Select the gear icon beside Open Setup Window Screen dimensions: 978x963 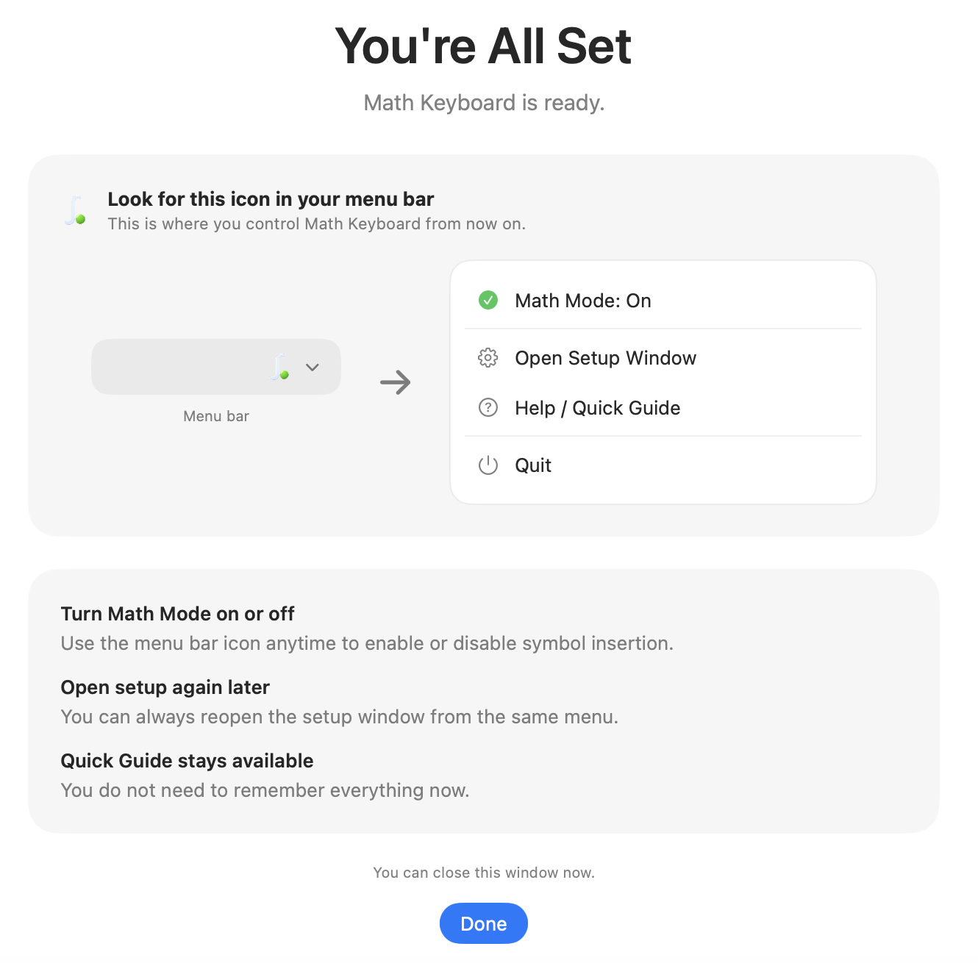[488, 358]
